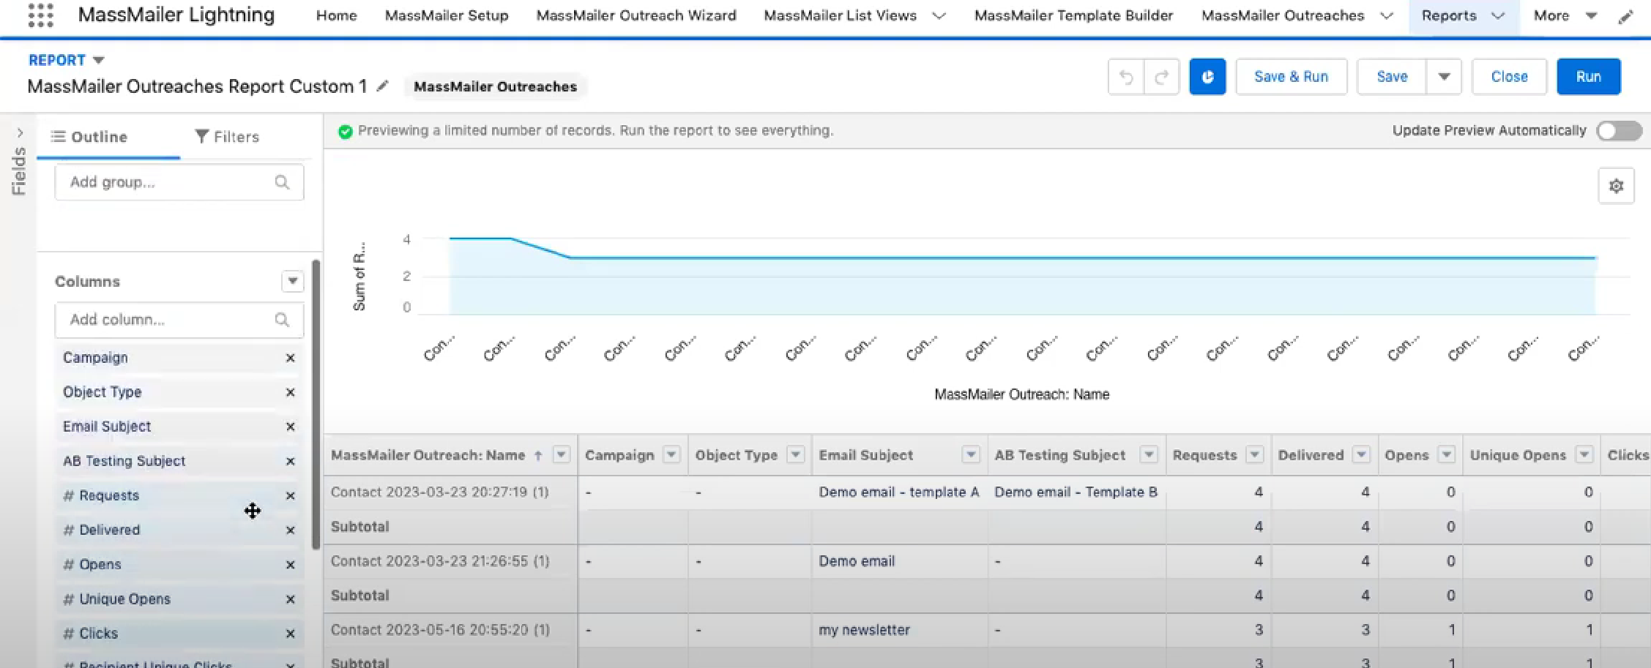Screen dimensions: 1651x668
Task: Expand Reports nav tab chevron
Action: (1498, 16)
